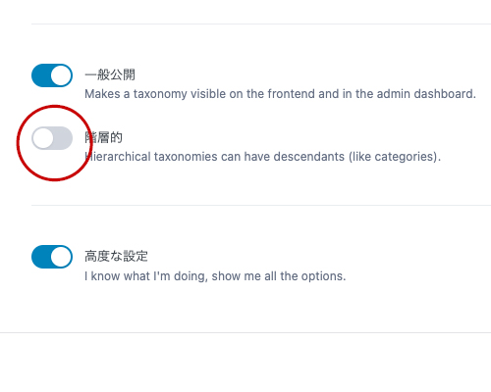Click gray track of the 階層的 switch
This screenshot has width=491, height=392.
pos(63,138)
